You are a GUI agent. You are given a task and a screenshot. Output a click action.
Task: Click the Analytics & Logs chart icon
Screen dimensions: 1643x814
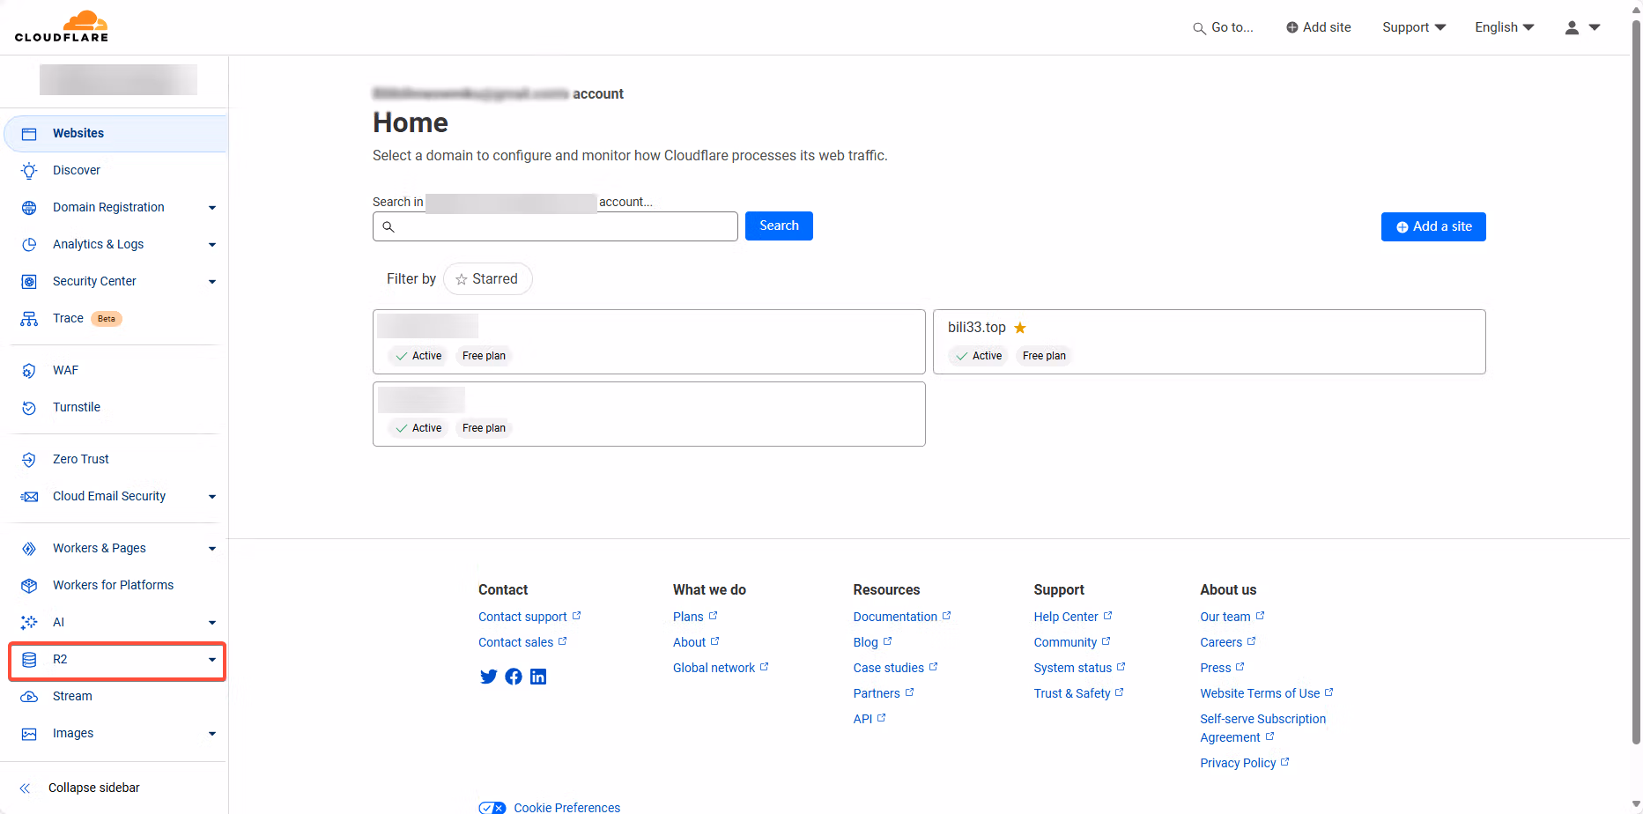tap(29, 245)
